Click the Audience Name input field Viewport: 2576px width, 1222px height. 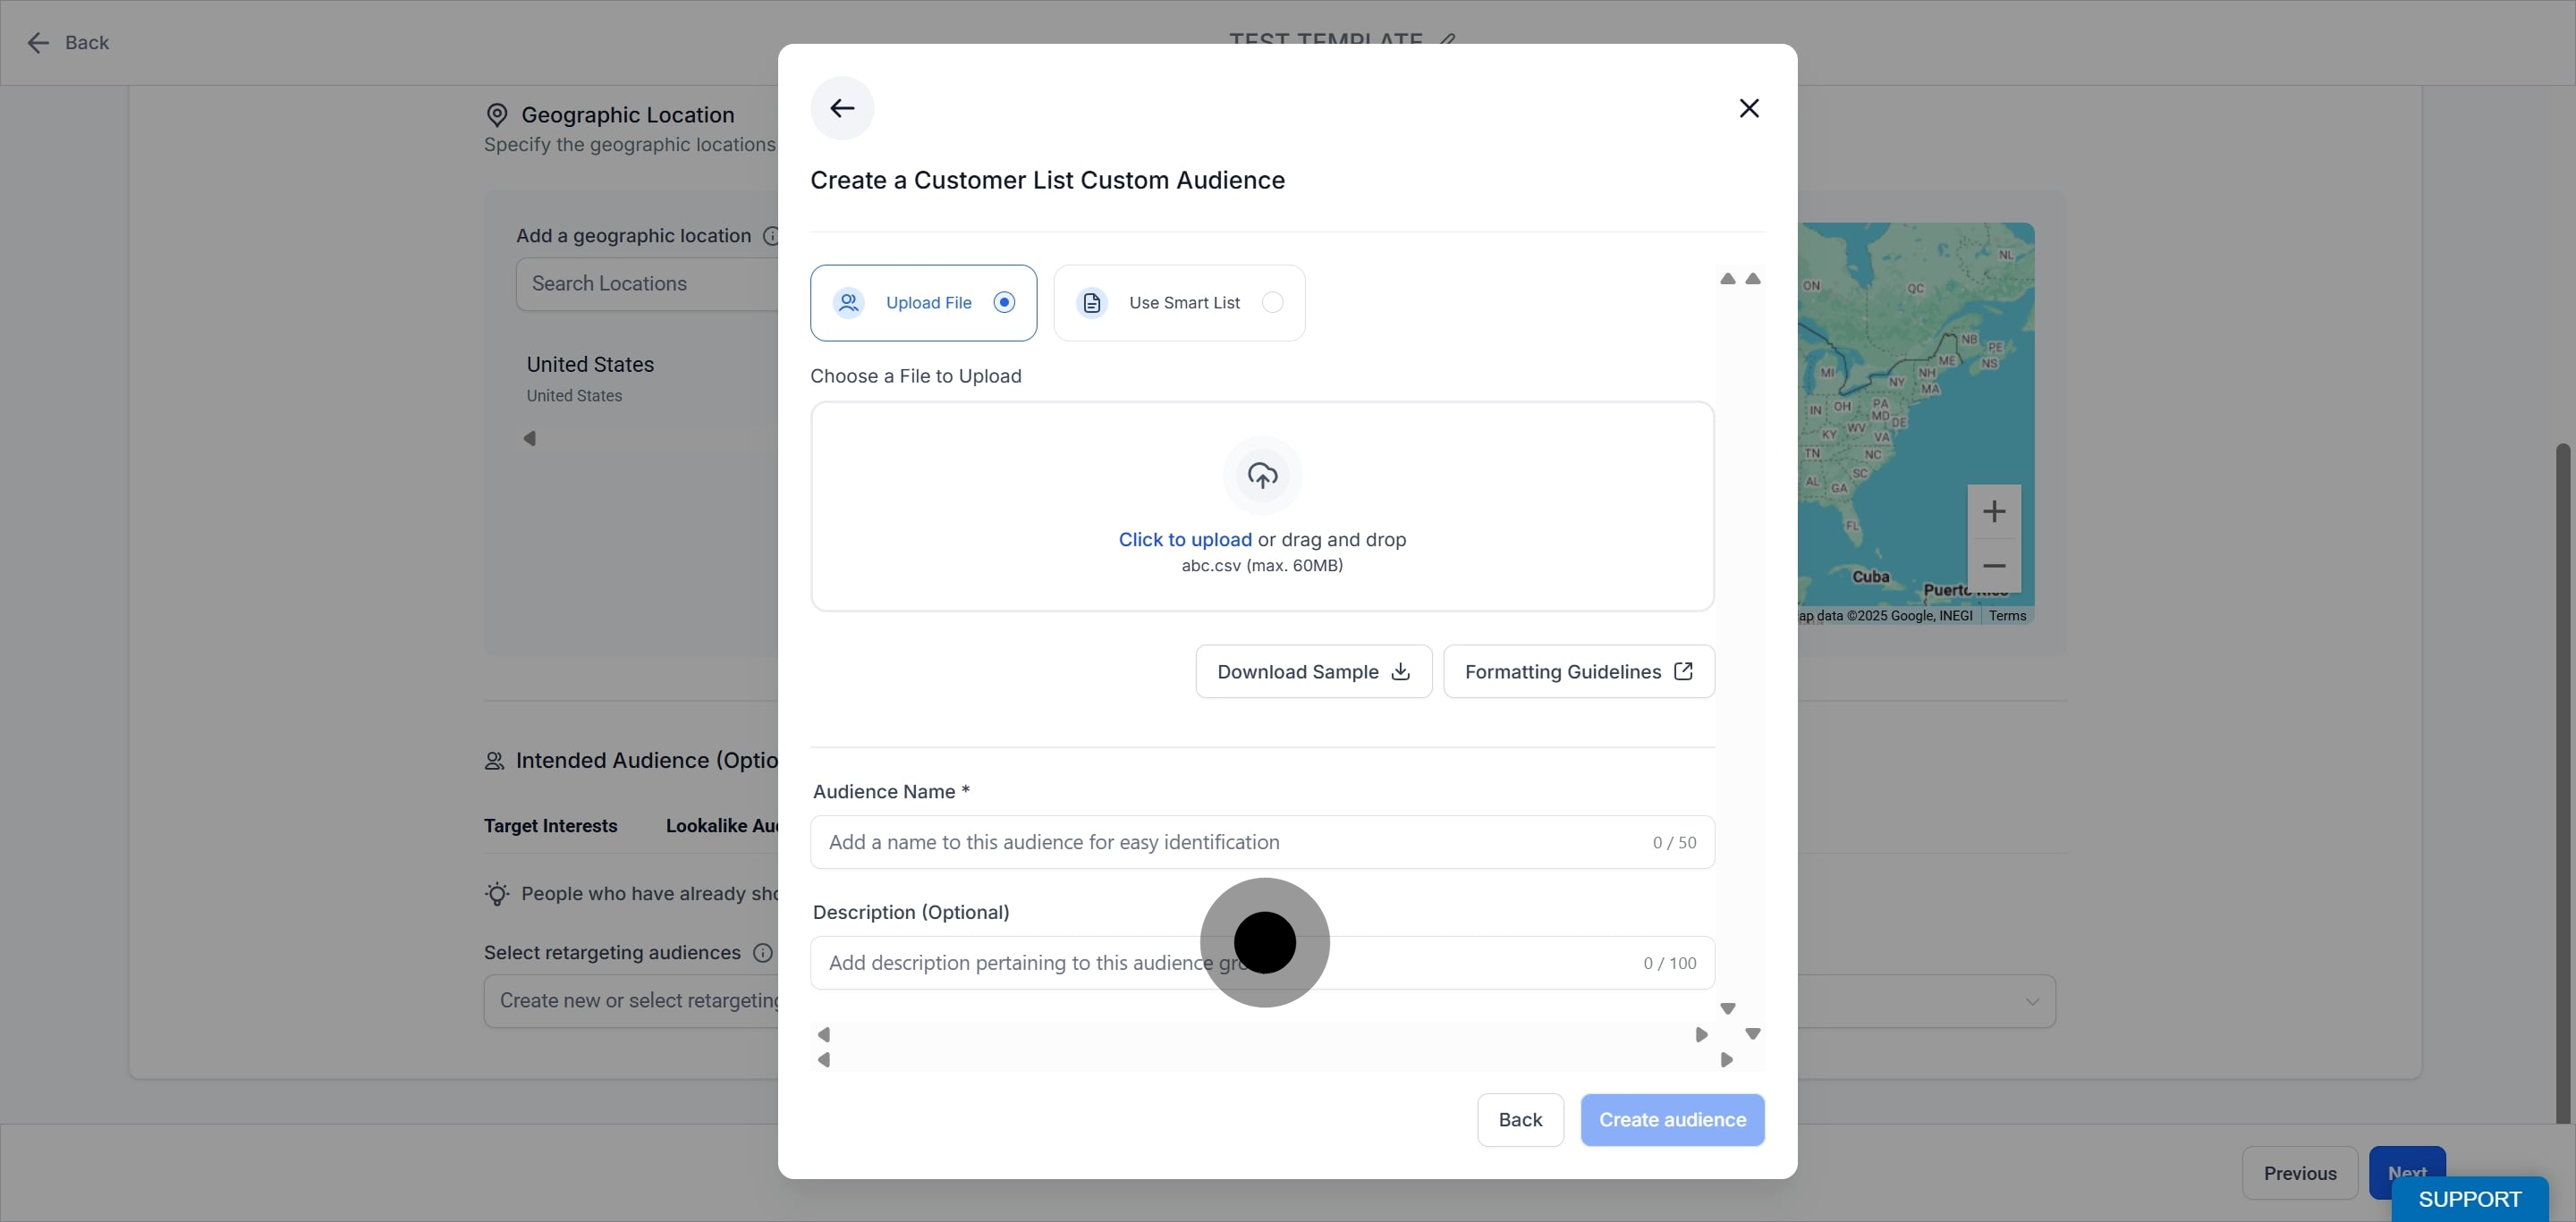[x=1262, y=842]
